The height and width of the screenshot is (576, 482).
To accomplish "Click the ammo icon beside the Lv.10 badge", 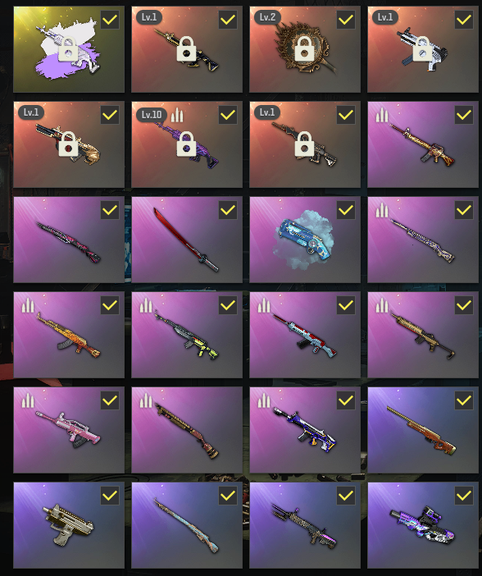I will tap(177, 115).
